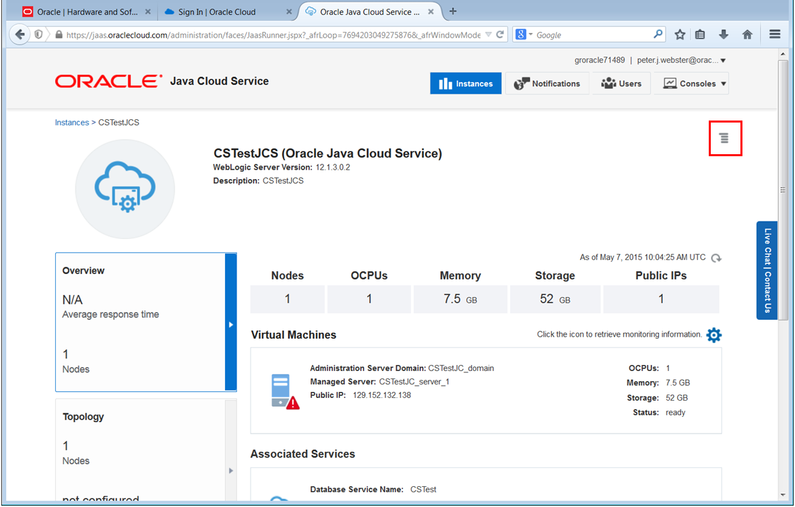Open the Notifications button

(x=547, y=83)
